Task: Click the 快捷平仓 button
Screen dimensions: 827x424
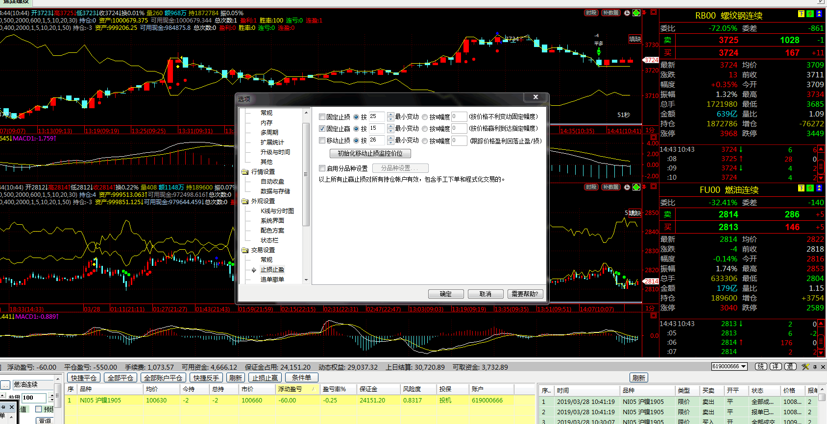Action: coord(84,377)
